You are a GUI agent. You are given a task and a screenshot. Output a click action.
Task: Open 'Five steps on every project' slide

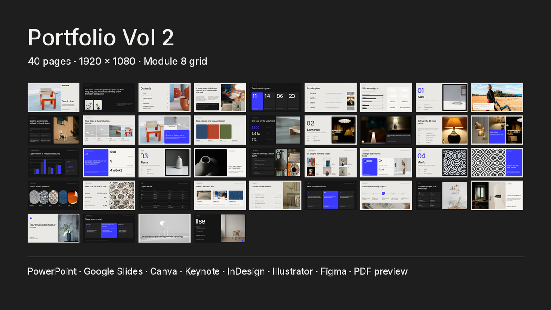[386, 195]
